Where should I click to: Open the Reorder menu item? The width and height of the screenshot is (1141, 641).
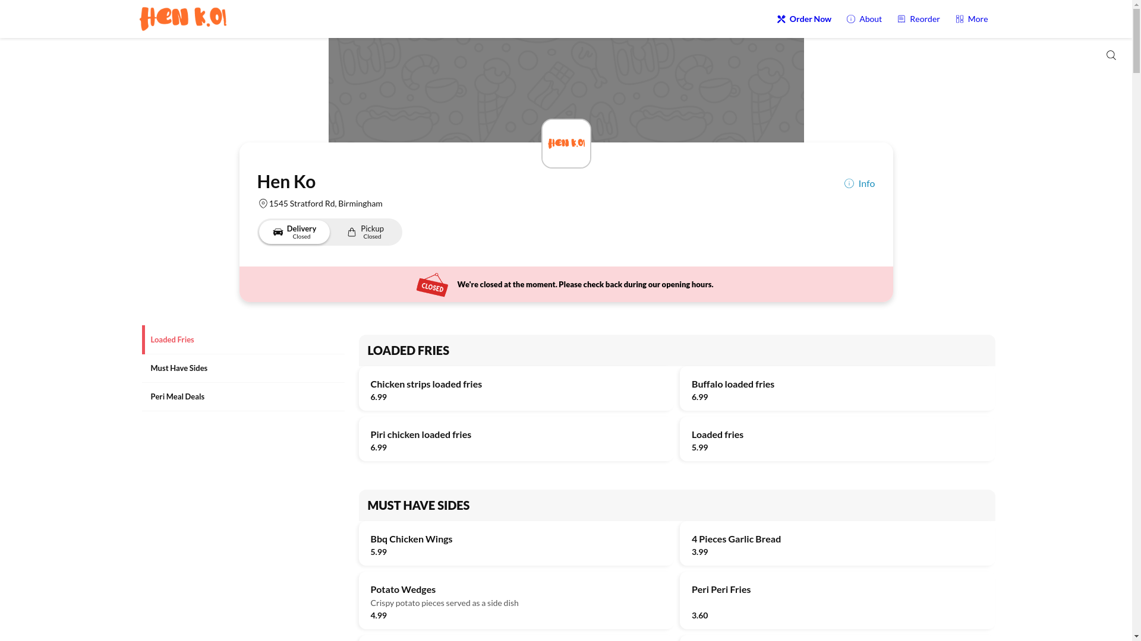pos(919,19)
